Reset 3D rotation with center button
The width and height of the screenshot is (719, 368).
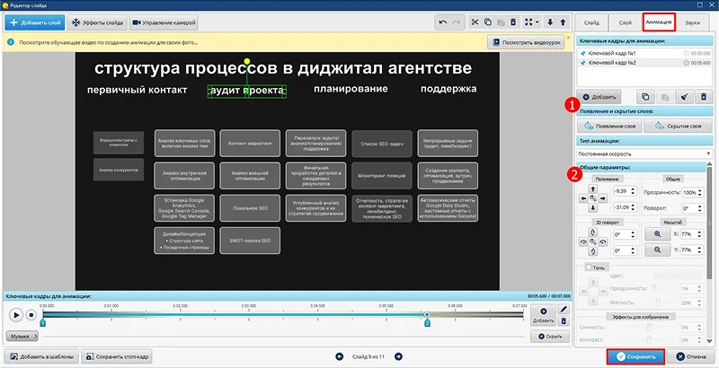point(593,242)
